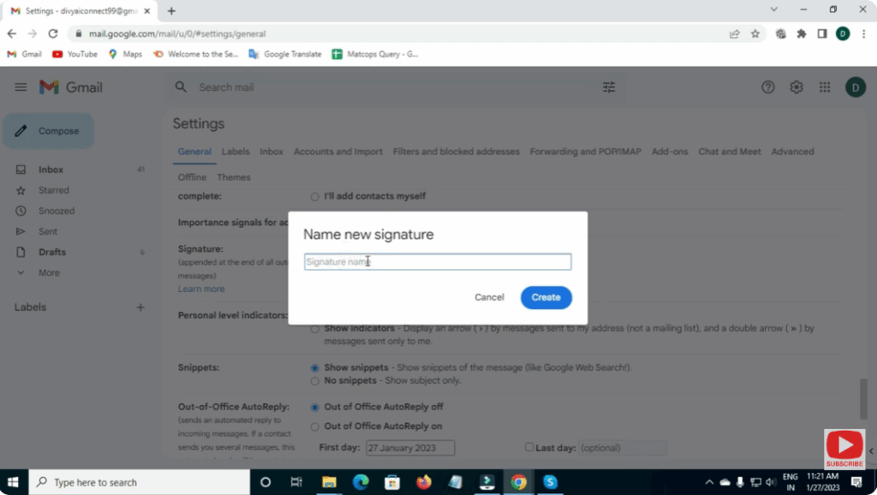Open the Google apps grid icon
Viewport: 877px width, 495px height.
(x=825, y=87)
